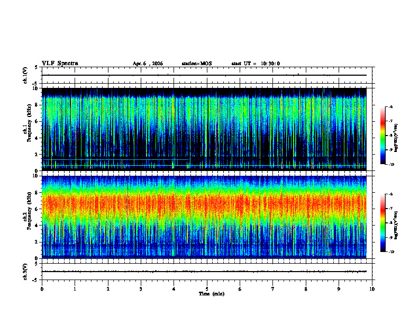Click the ch.1 spectrogram panel
419x324 pixels.
pyautogui.click(x=204, y=129)
